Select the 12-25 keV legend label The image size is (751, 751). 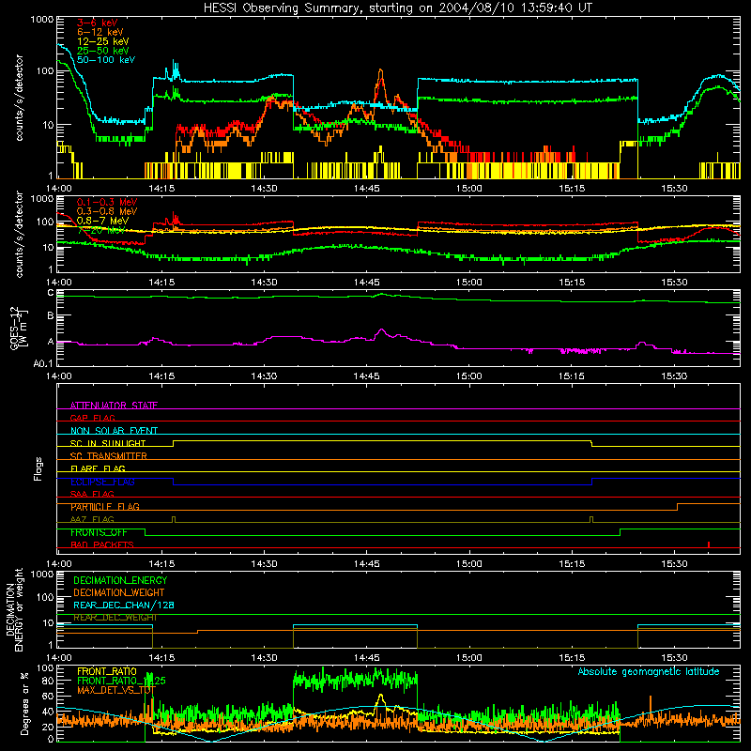(103, 41)
